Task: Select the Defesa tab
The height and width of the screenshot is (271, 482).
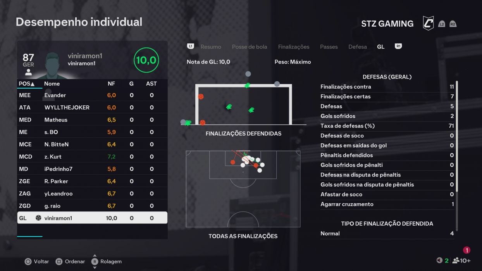Action: [358, 46]
